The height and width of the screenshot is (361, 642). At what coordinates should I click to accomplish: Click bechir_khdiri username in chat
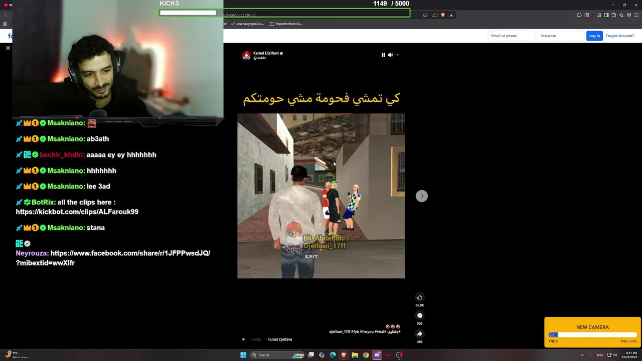point(62,155)
